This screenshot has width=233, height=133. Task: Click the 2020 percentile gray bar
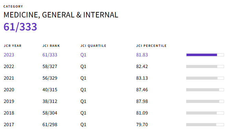[x=205, y=90]
